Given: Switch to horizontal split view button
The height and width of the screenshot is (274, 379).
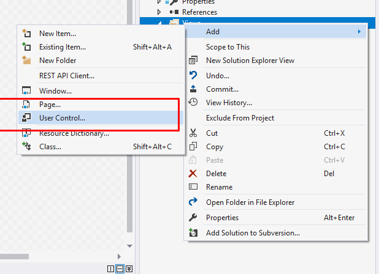Looking at the screenshot, I should coord(120,269).
